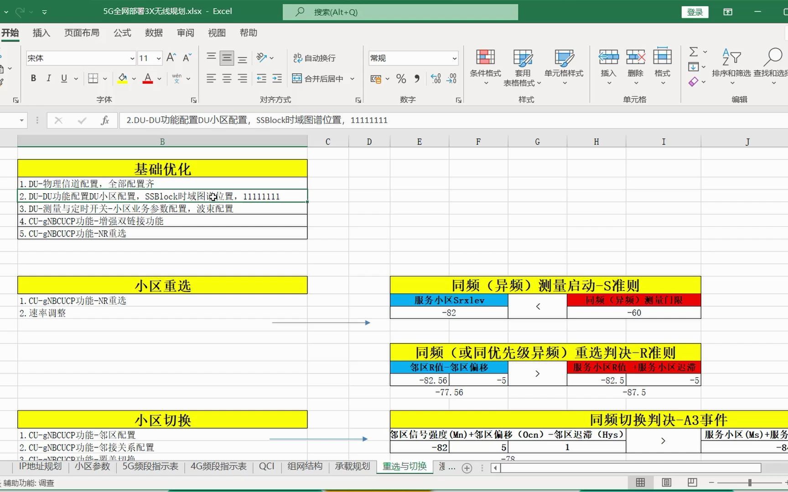Toggle middle vertical alignment
Screen dimensions: 788x492
point(227,58)
